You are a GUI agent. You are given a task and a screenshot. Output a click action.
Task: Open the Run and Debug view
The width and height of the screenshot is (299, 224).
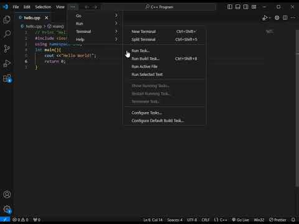[7, 63]
